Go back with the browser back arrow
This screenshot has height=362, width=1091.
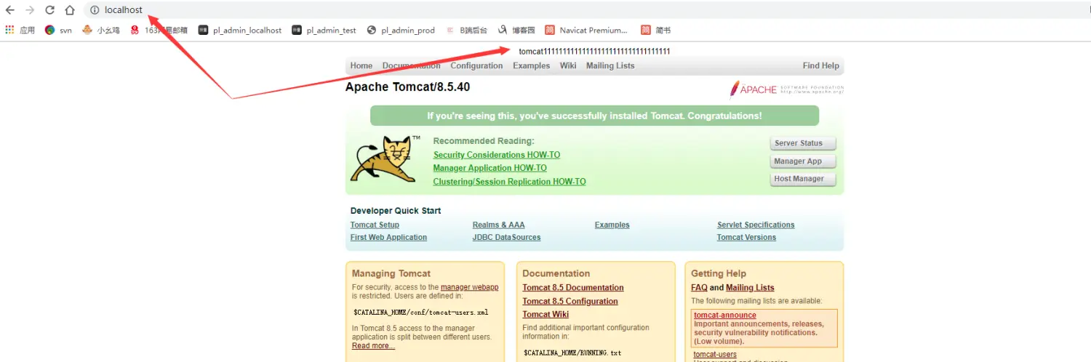[x=10, y=10]
